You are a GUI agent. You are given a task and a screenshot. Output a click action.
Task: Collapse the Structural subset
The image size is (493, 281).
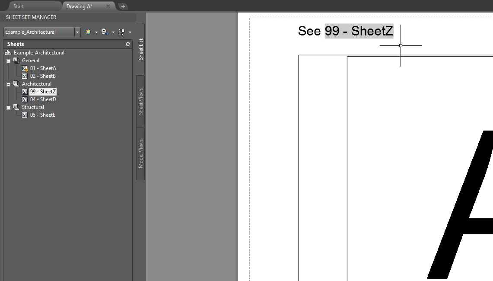pos(7,107)
